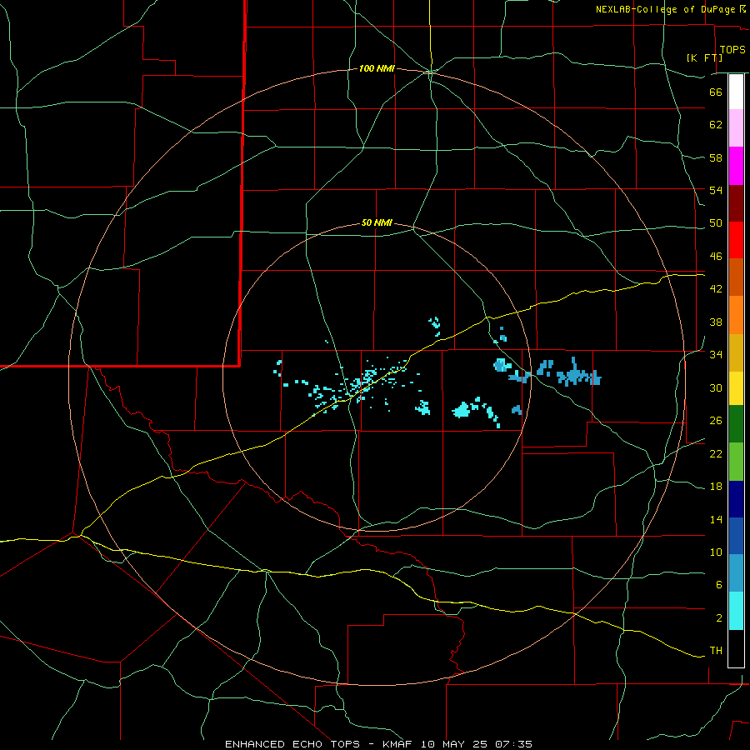Screen dimensions: 750x750
Task: Click the '07:35' timestamp
Action: click(514, 744)
